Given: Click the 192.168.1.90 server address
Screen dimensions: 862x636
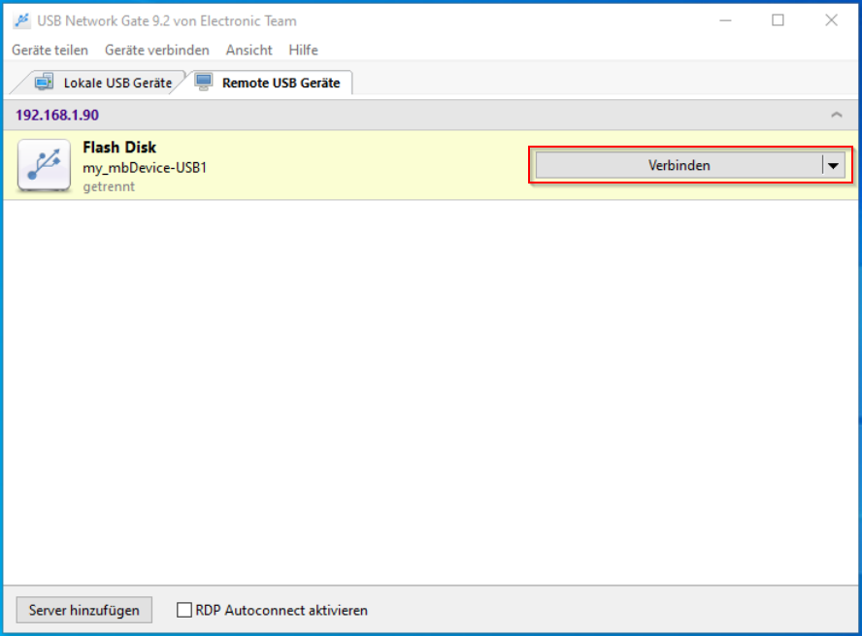Looking at the screenshot, I should click(57, 115).
